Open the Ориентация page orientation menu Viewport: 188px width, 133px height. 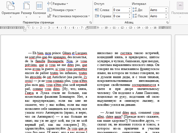click(10, 9)
